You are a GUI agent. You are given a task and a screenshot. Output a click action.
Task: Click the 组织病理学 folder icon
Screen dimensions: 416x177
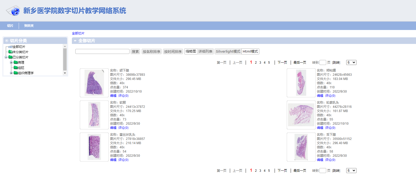16,73
